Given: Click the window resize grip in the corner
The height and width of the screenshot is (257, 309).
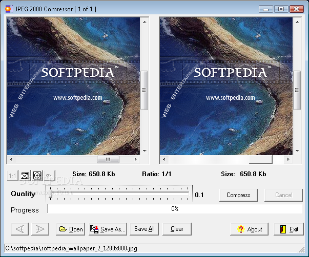Looking at the screenshot, I should tap(301, 250).
